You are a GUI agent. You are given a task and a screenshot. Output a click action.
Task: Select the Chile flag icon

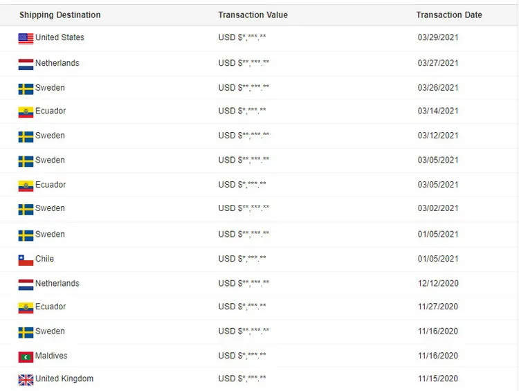tap(26, 260)
